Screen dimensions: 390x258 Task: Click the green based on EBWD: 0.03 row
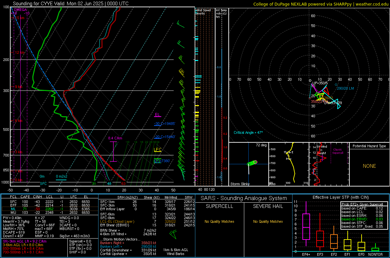click(362, 219)
